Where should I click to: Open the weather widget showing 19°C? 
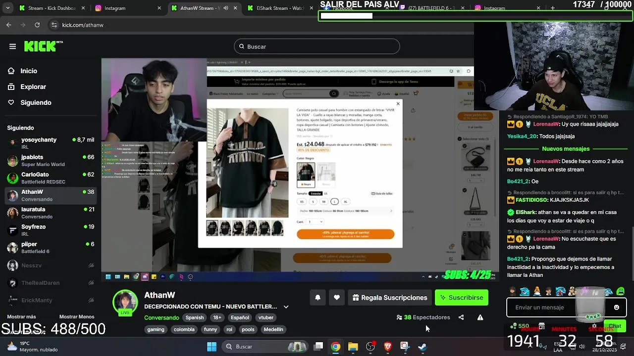pos(33,347)
